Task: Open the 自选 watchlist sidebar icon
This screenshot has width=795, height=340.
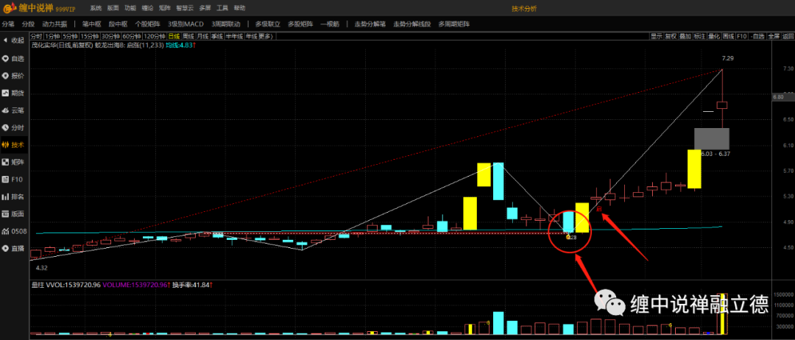Action: pyautogui.click(x=13, y=58)
